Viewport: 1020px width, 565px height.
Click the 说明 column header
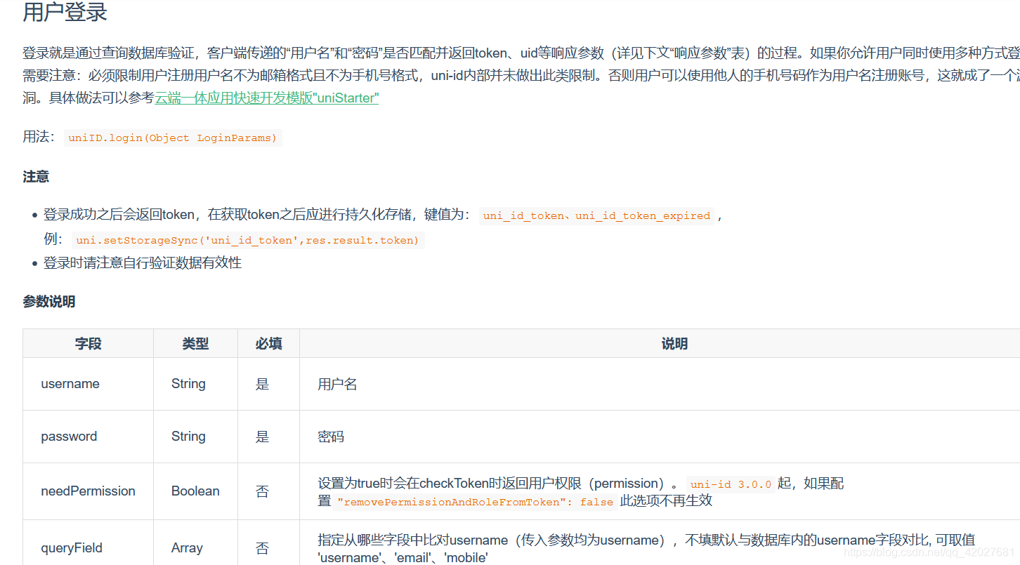point(674,344)
